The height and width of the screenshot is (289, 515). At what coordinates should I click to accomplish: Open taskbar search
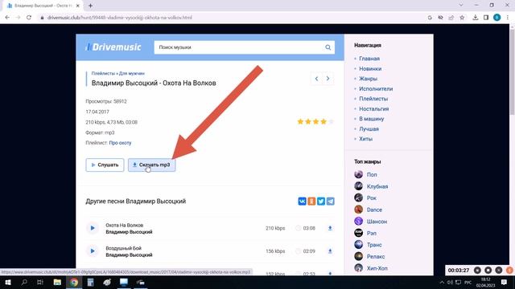[24, 282]
